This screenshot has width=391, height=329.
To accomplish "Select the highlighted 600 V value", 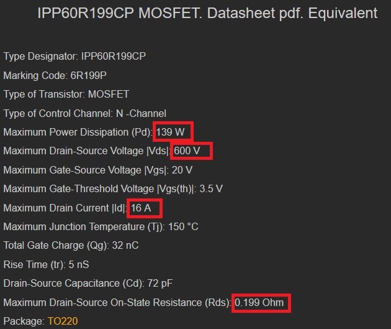I will [x=192, y=151].
